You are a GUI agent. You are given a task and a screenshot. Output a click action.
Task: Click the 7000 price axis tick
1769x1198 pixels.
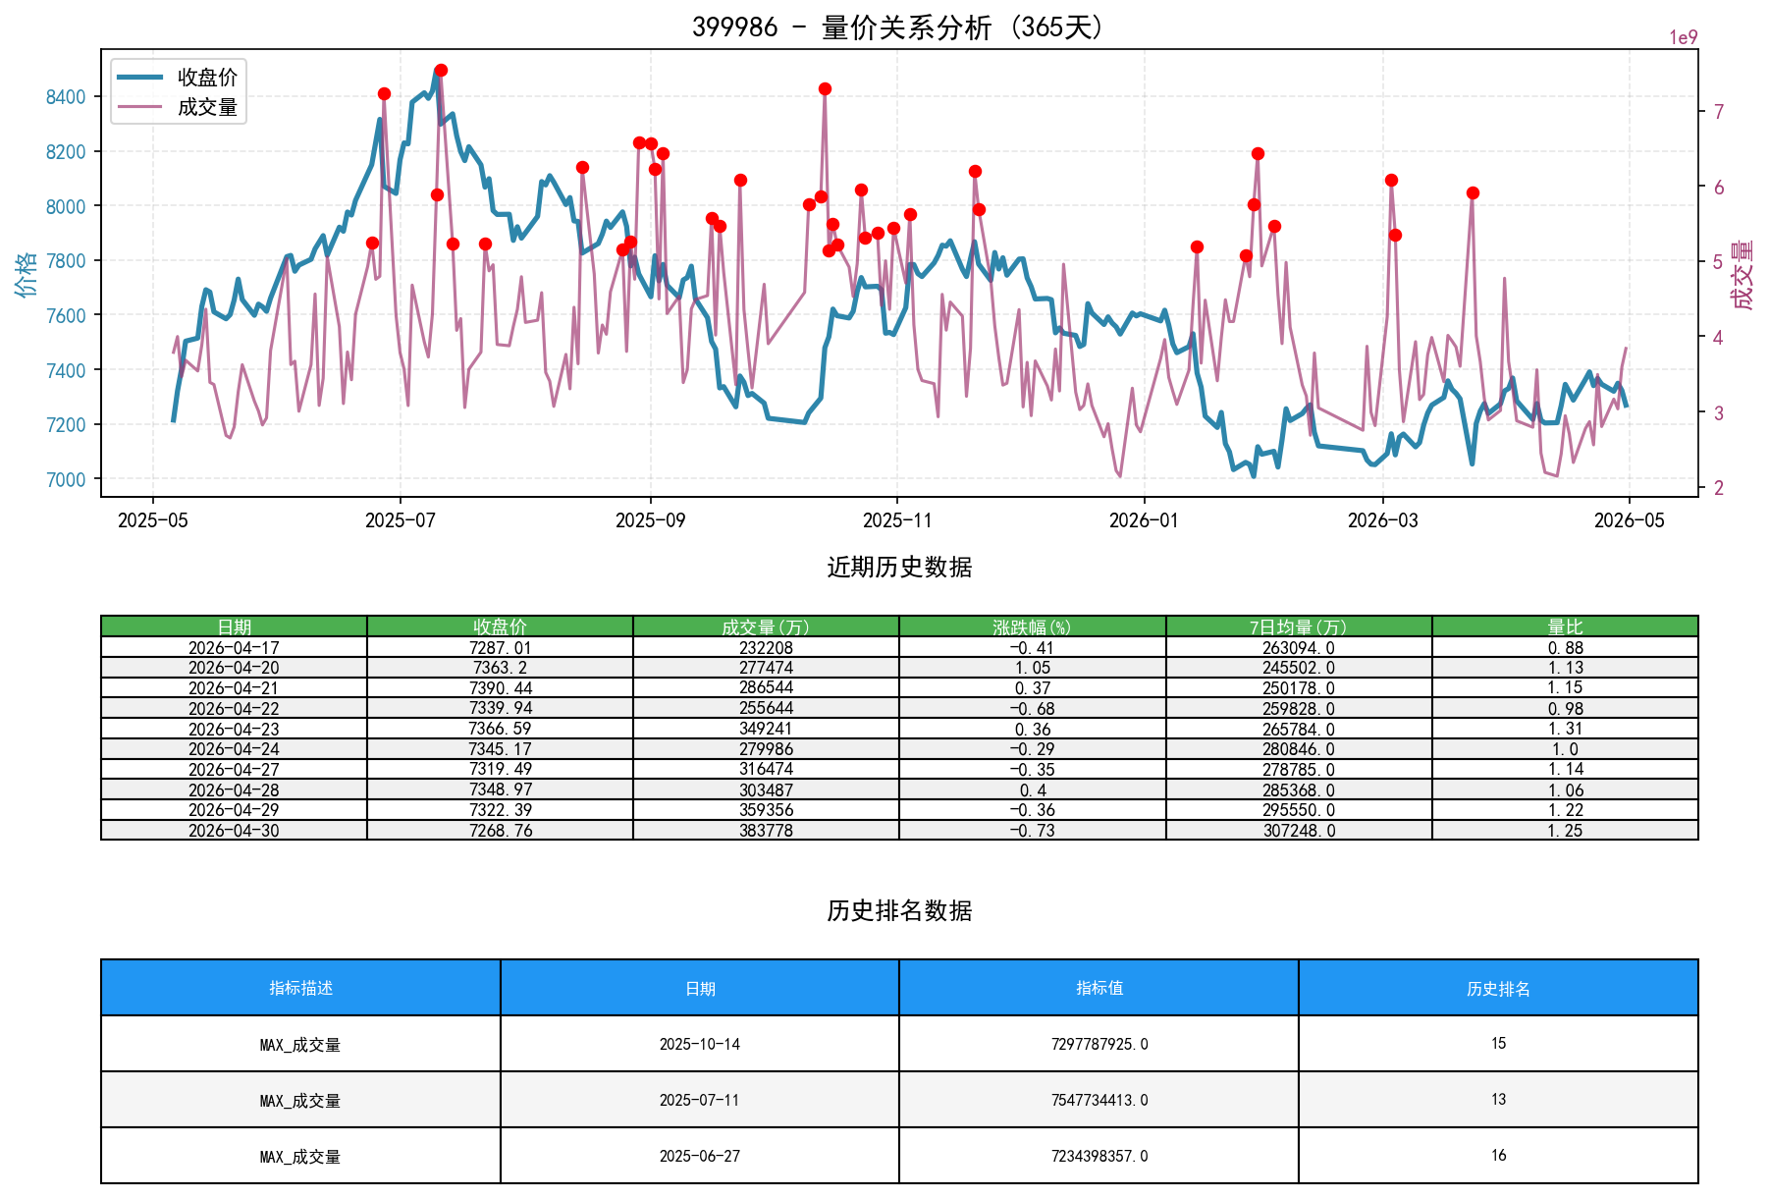tap(66, 479)
